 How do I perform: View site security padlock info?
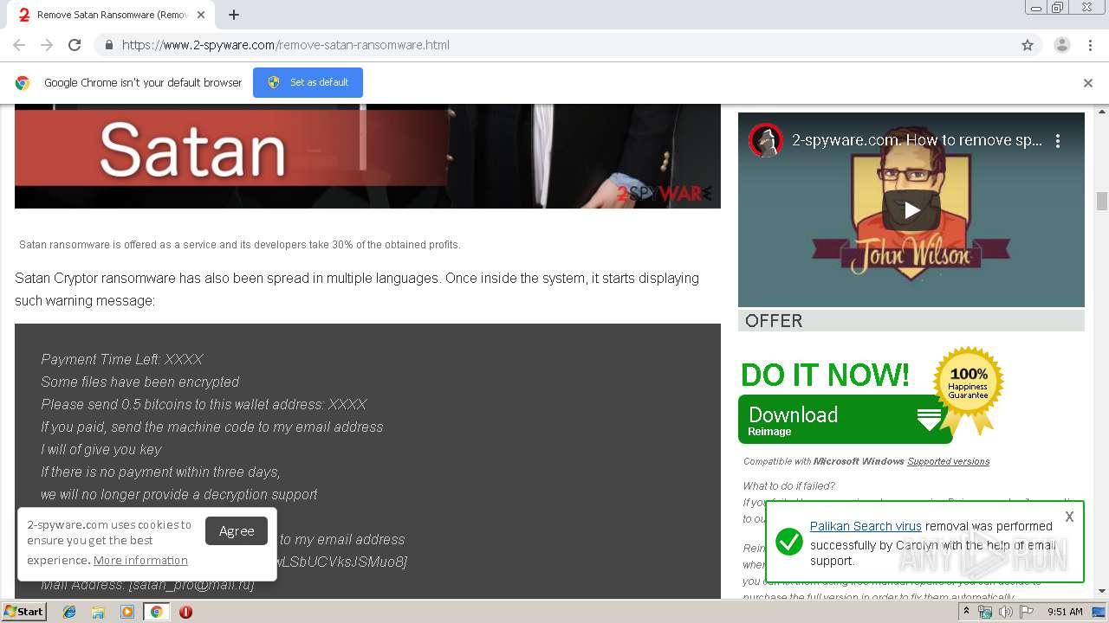tap(108, 45)
